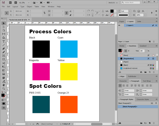Select the Gradient Swatch tool

pos(3,70)
